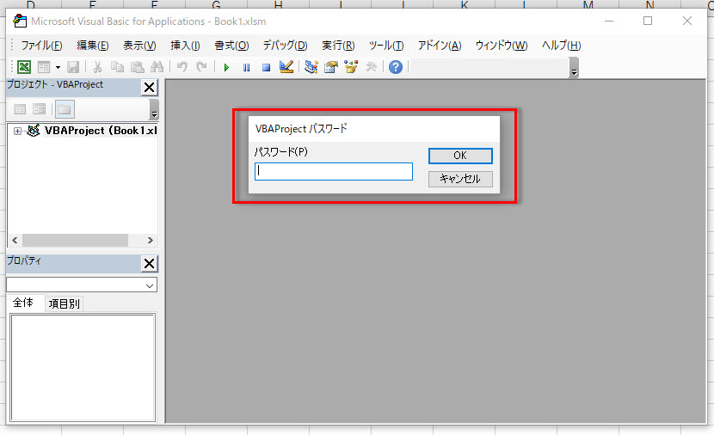Click キャンセル in password dialog
This screenshot has width=714, height=435.
coord(460,179)
